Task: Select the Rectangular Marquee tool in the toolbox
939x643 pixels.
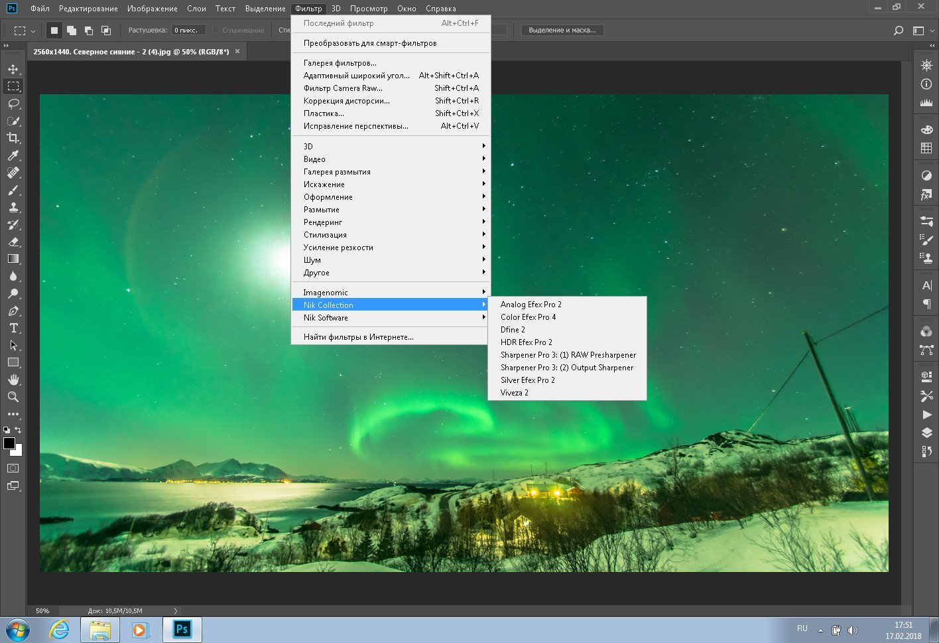Action: pos(13,86)
